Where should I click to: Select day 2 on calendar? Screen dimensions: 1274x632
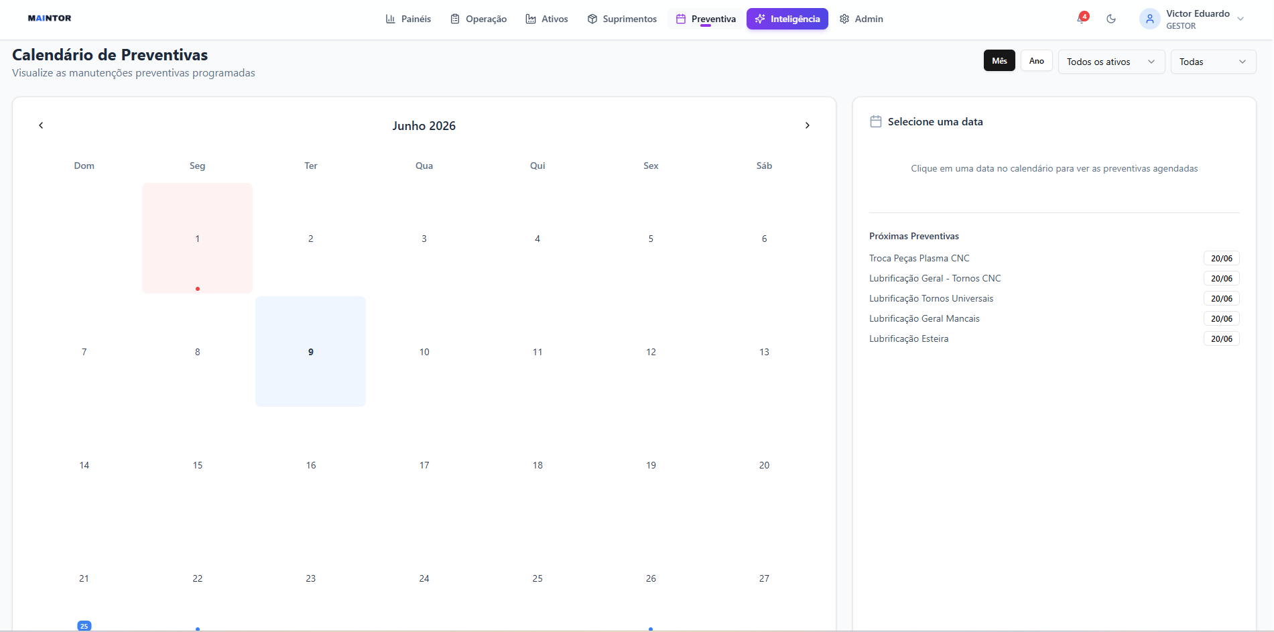click(x=310, y=239)
